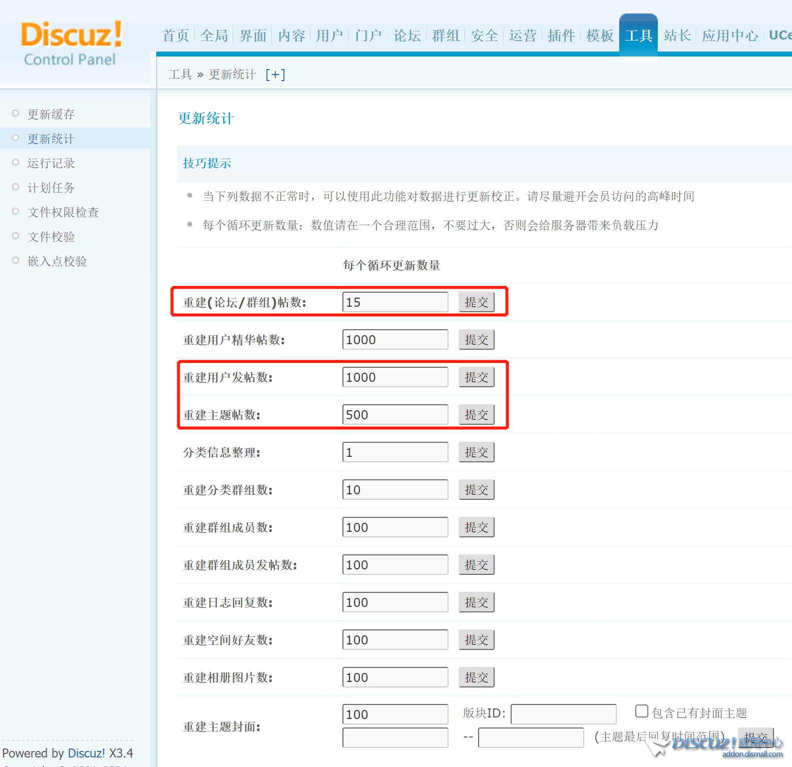The height and width of the screenshot is (767, 792).
Task: Click the 重建用户发帖数 input field
Action: pos(395,377)
